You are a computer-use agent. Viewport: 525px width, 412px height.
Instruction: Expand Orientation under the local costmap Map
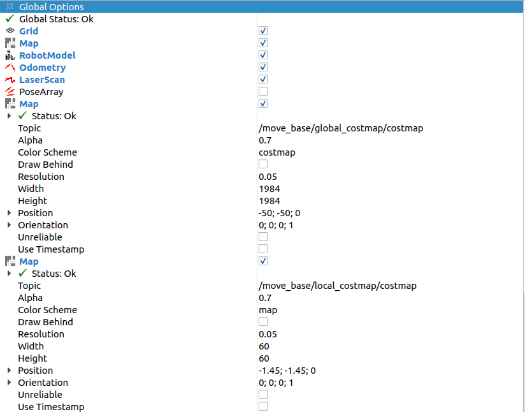(x=9, y=383)
